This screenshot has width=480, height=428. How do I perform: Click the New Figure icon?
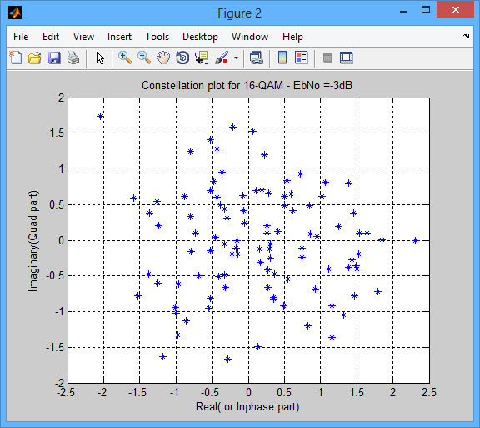[16, 58]
